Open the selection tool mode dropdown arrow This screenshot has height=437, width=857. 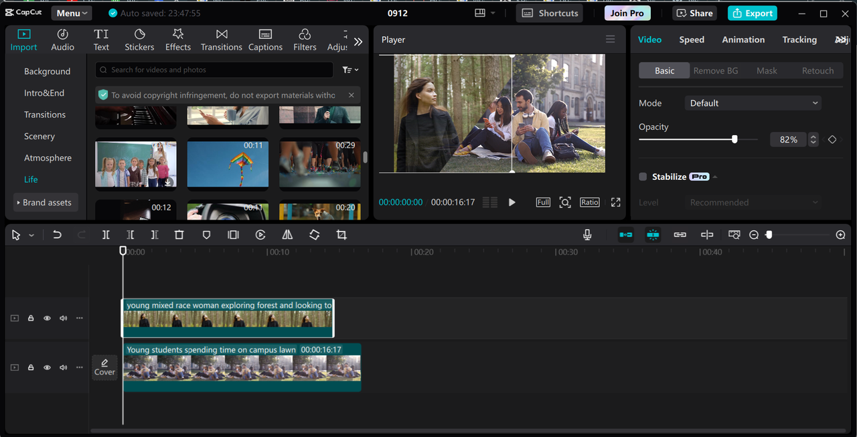(x=31, y=236)
